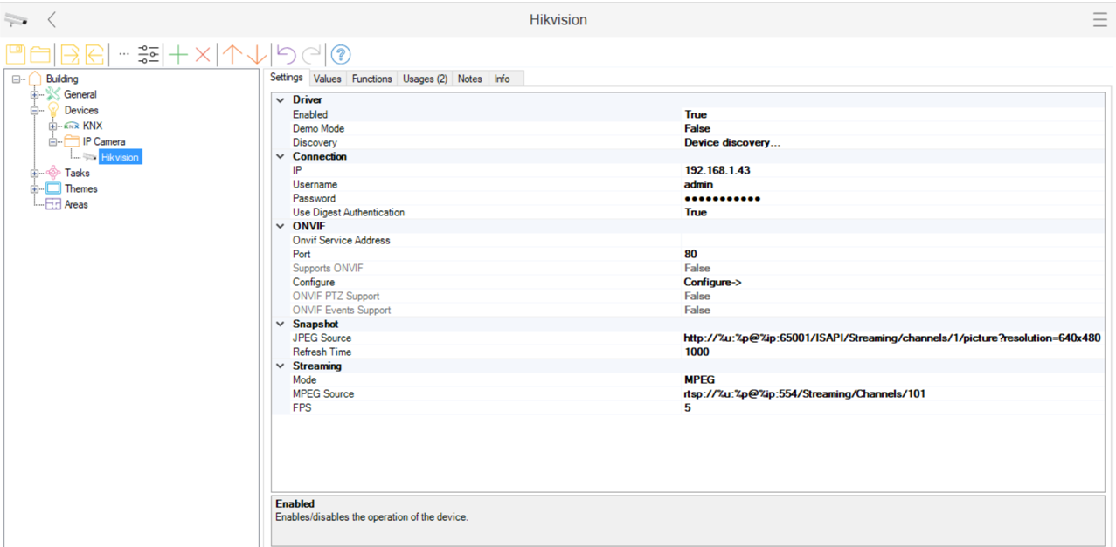Click the Save floppy disk icon

[16, 55]
